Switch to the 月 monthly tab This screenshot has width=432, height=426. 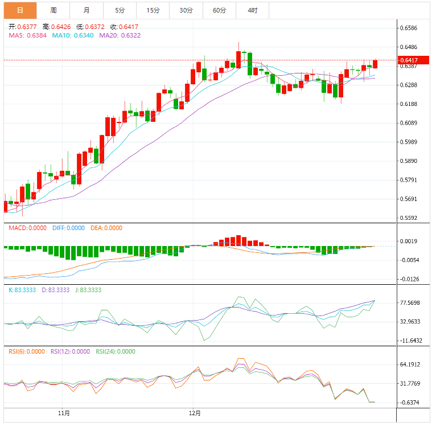pyautogui.click(x=86, y=10)
